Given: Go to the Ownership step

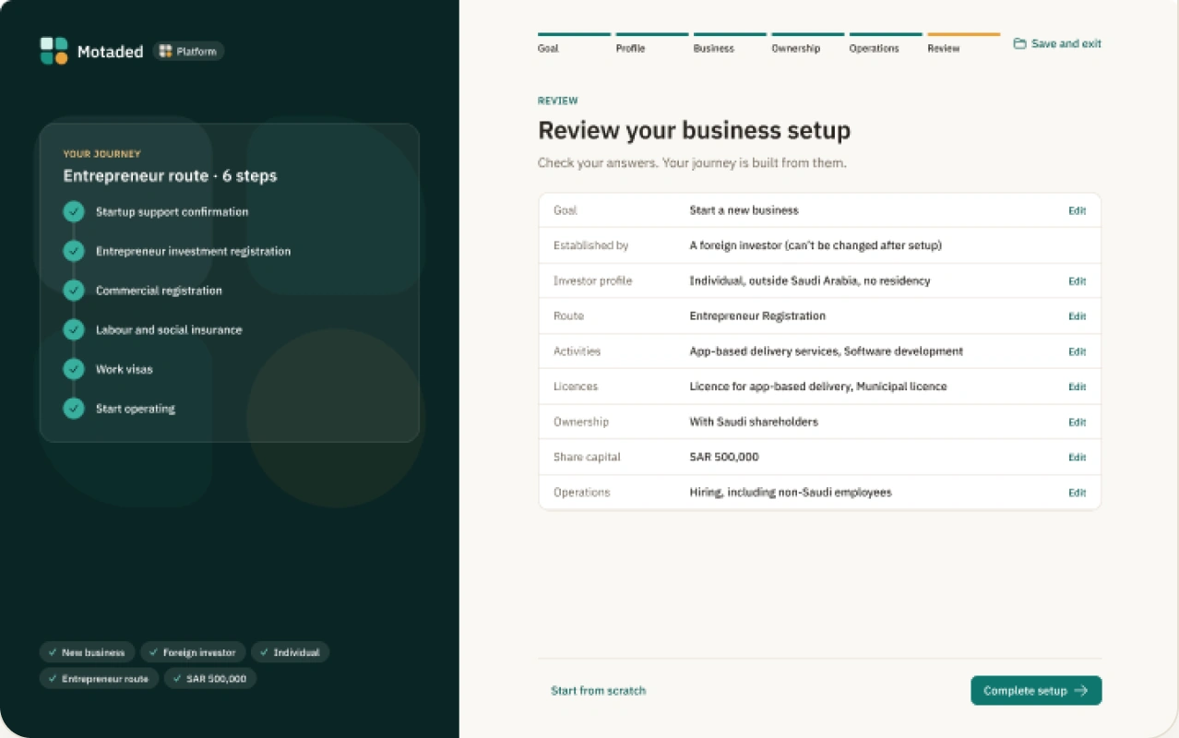Looking at the screenshot, I should (x=808, y=42).
